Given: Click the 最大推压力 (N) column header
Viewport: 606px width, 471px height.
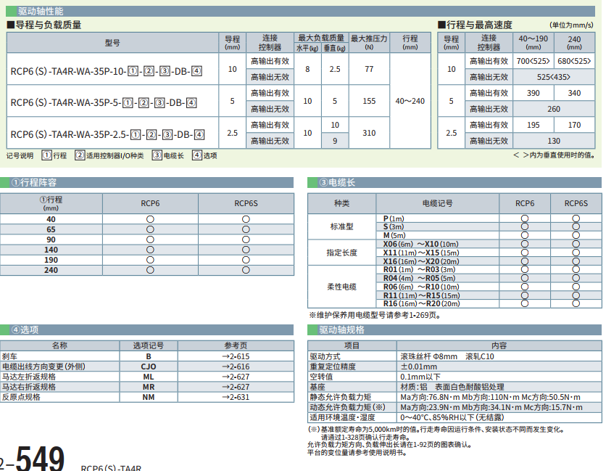Looking at the screenshot, I should (x=369, y=43).
